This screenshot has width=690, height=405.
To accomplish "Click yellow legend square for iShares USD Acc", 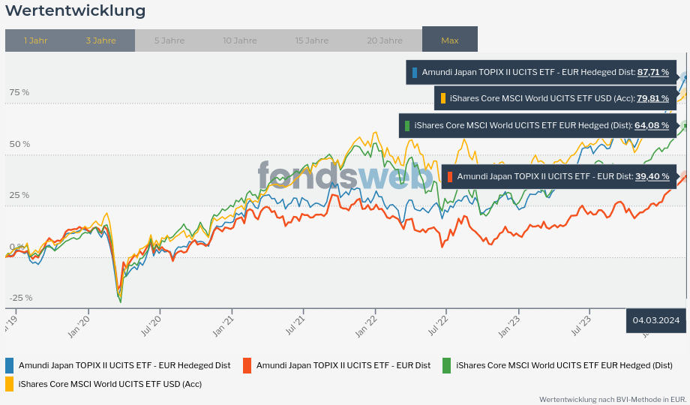I will (10, 384).
